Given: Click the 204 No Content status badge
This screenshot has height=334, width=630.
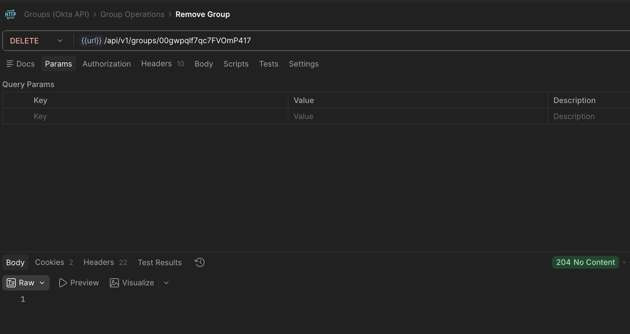Looking at the screenshot, I should point(586,262).
